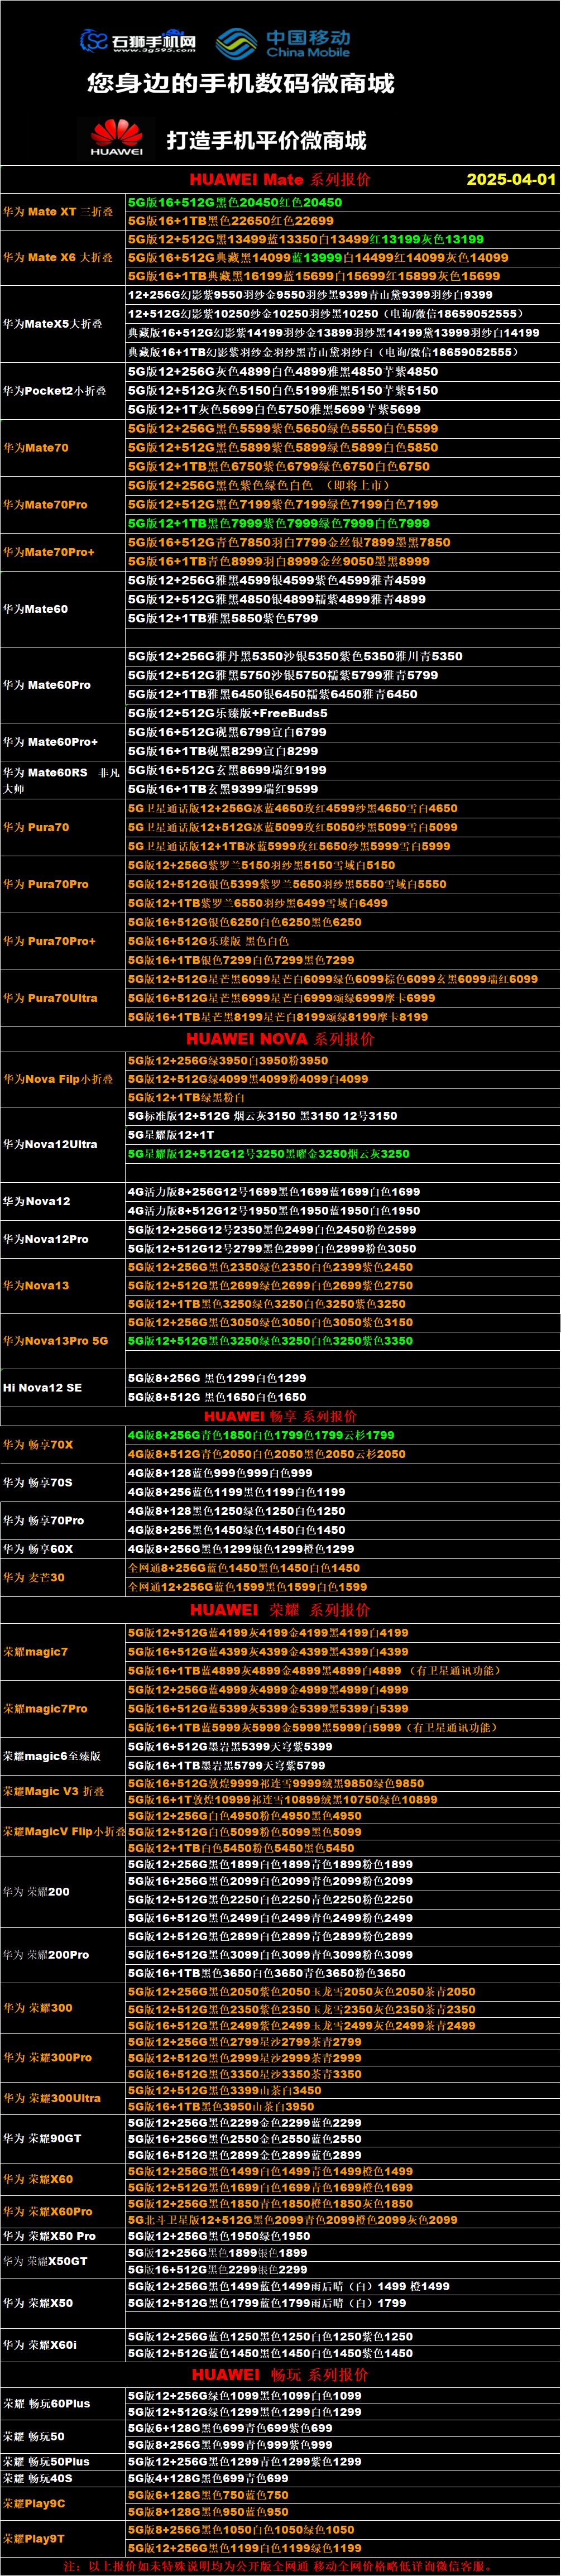The image size is (561, 2576).
Task: Click the 荣耀magic7Pro model label
Action: pos(46,1709)
